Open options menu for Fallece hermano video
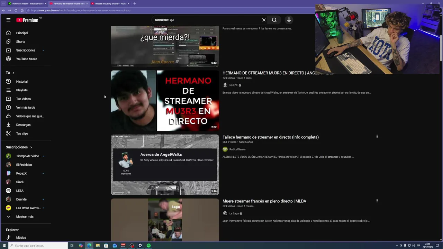The image size is (443, 249). click(x=377, y=137)
